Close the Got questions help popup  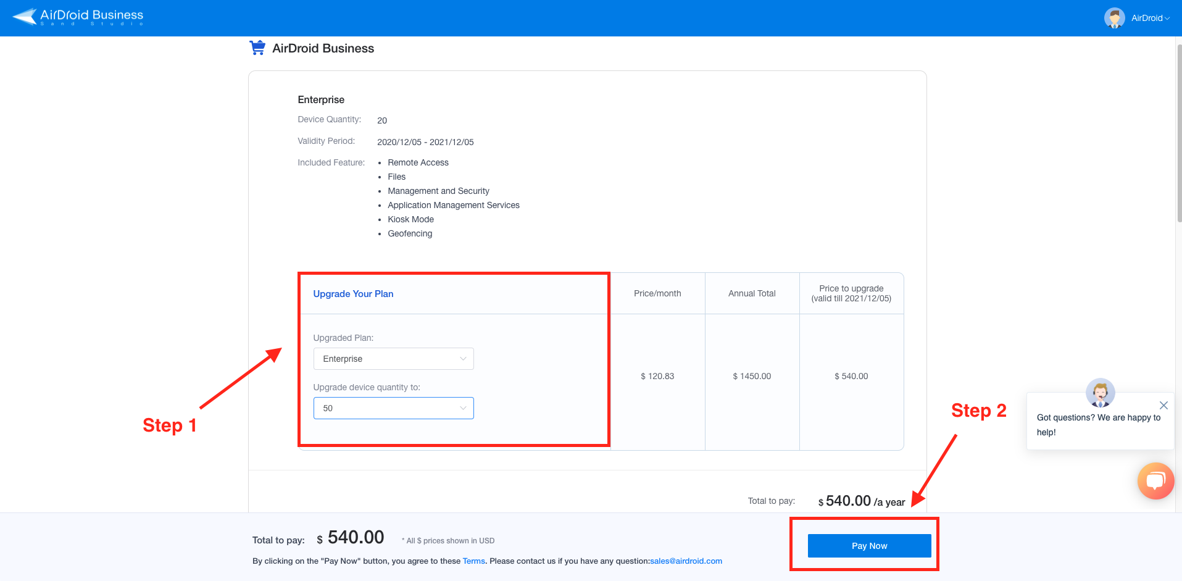click(x=1163, y=406)
